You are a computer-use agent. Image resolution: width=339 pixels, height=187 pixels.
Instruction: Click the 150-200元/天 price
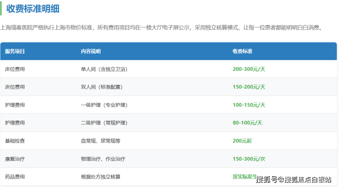click(x=249, y=87)
